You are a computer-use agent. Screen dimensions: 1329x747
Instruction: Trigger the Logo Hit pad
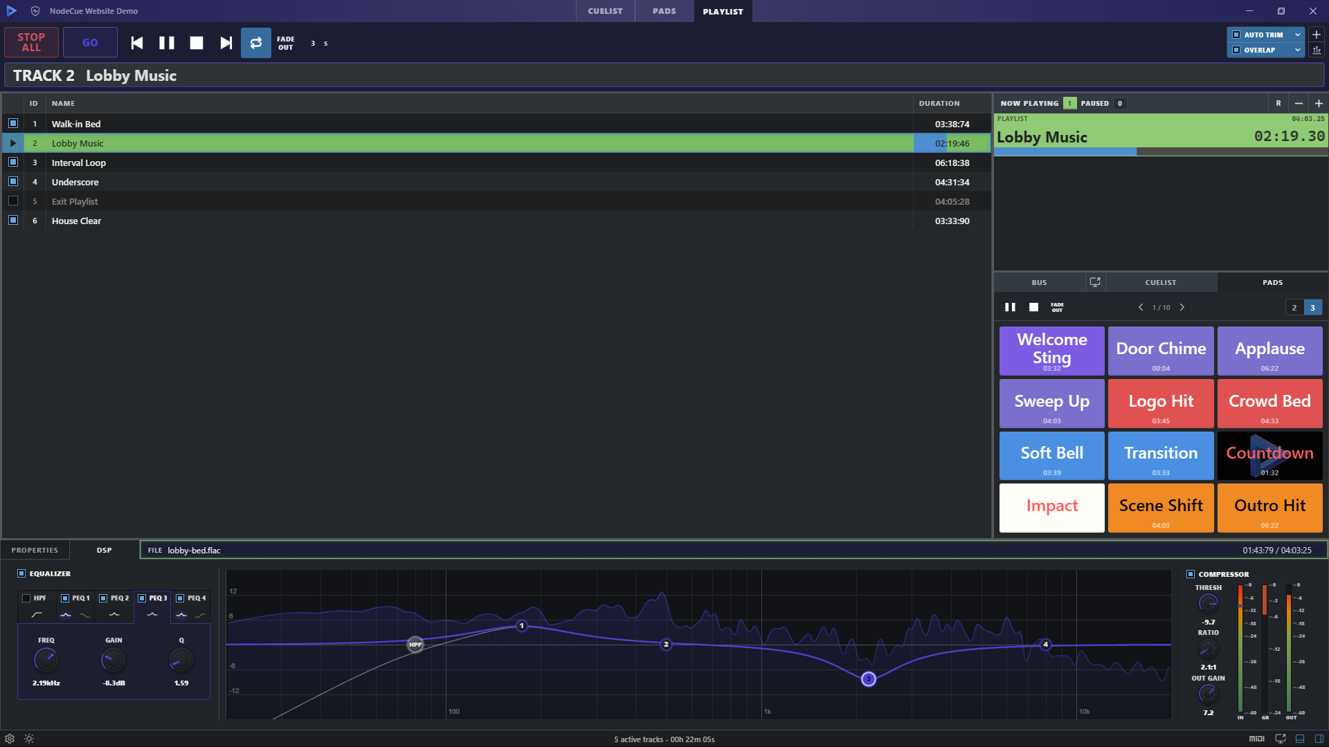coord(1161,403)
